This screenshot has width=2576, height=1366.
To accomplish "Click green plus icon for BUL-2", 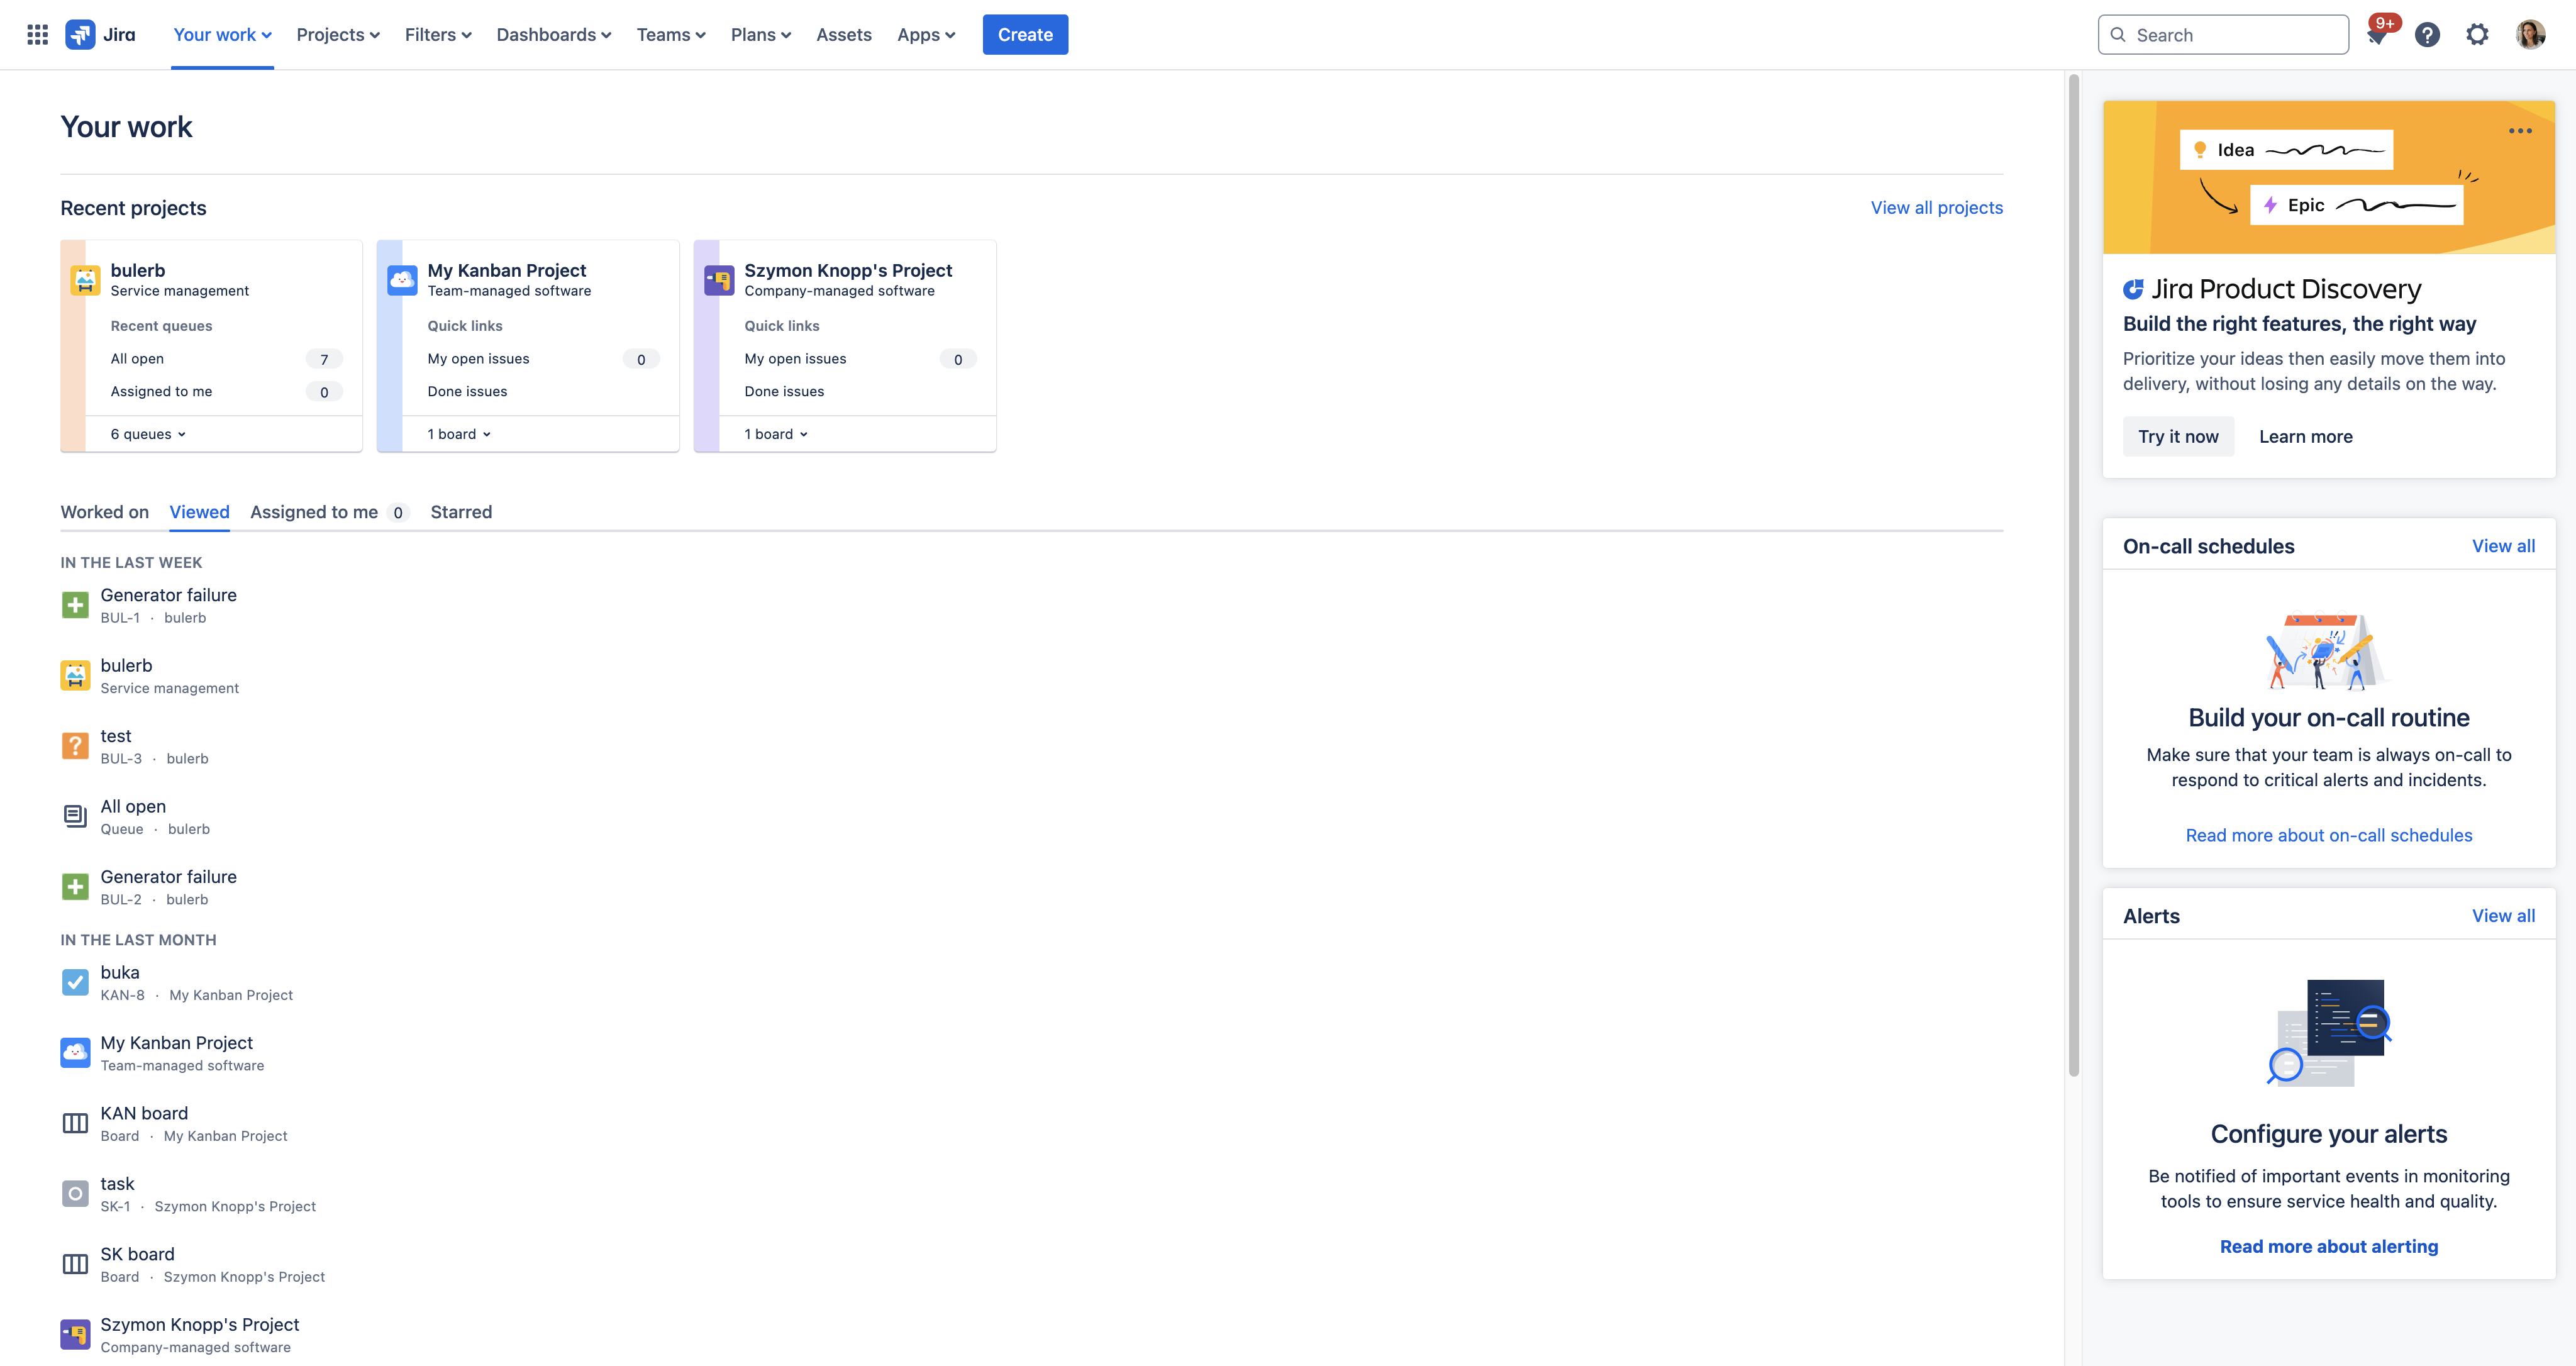I will pos(75,887).
